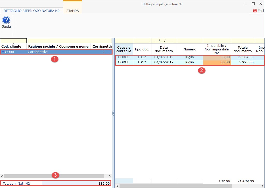Select the CORGB cell in the 04/07/2019 row
265x188 pixels.
[x=124, y=62]
